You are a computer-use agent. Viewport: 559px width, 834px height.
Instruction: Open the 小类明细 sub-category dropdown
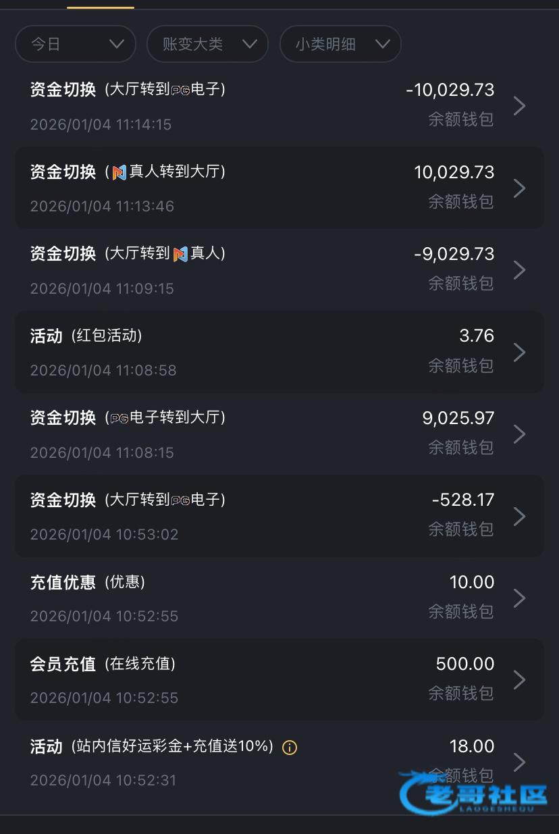tap(340, 44)
